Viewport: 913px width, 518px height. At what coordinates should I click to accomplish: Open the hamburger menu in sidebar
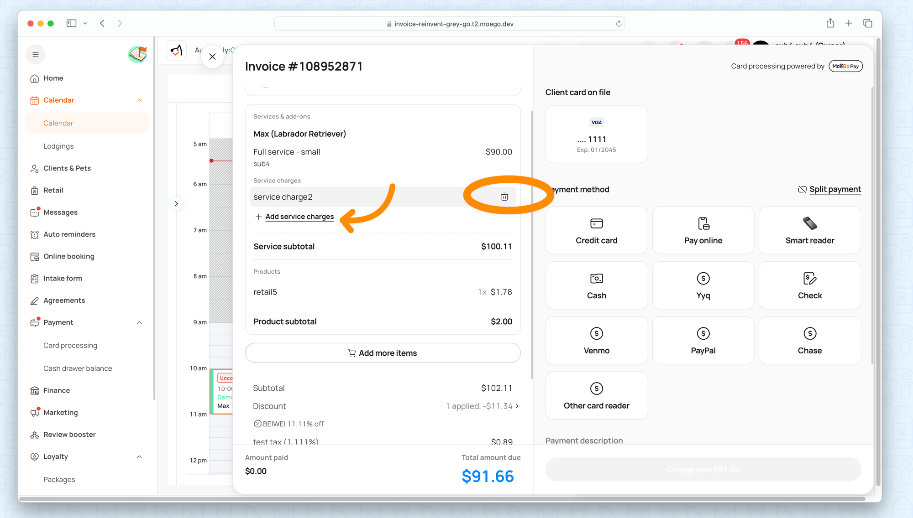36,55
